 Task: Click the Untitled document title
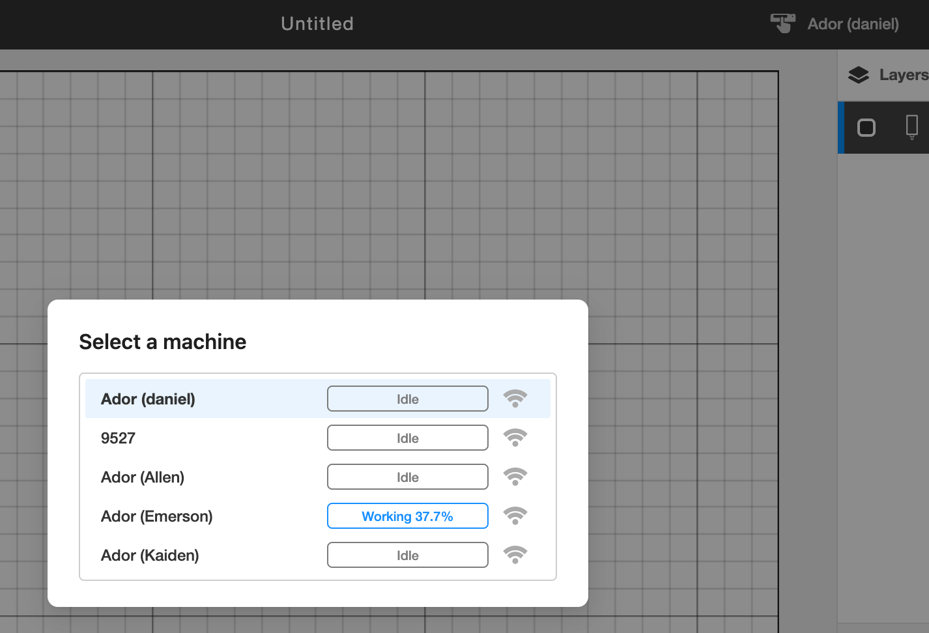pos(317,24)
